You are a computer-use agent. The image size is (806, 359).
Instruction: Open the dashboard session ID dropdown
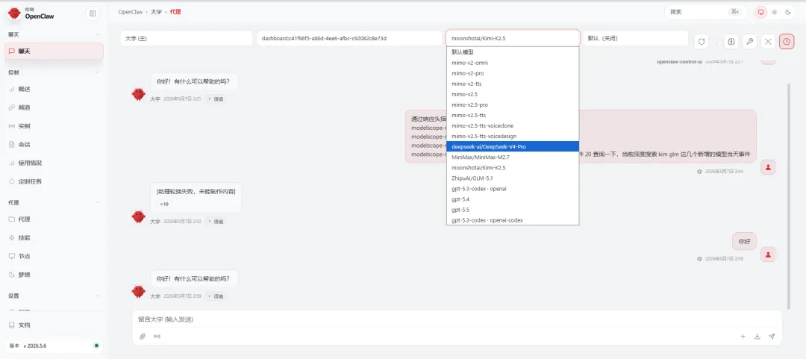(x=349, y=39)
